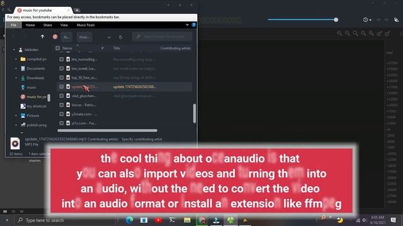Click the file icon beside y2mate.com file
403x226 pixels.
point(68,114)
